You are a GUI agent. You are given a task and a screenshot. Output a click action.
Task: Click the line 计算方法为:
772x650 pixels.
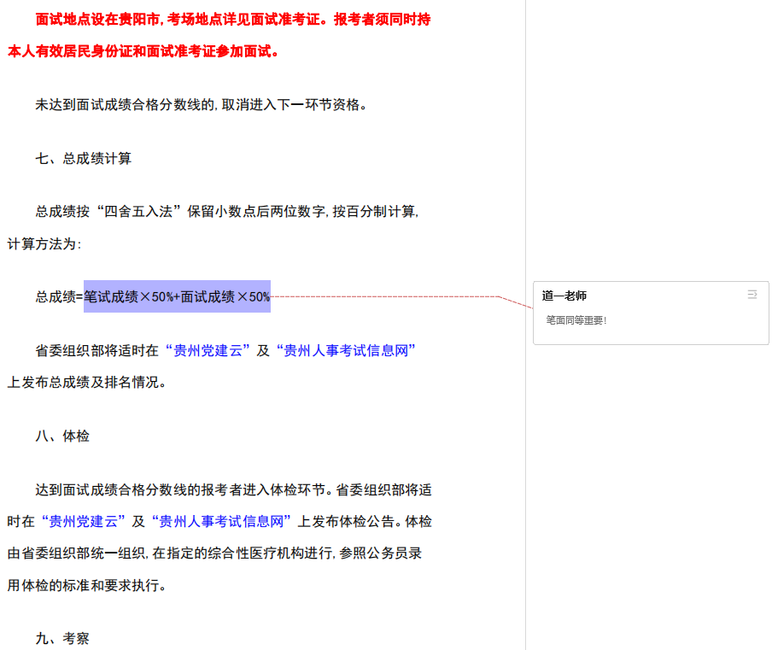[x=44, y=243]
